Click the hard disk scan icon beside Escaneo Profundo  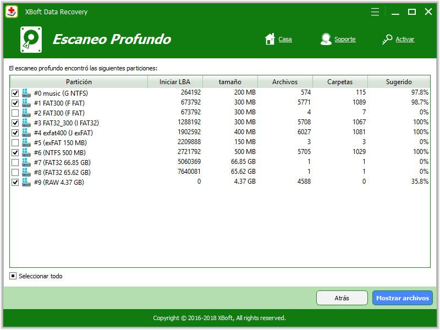pos(31,40)
